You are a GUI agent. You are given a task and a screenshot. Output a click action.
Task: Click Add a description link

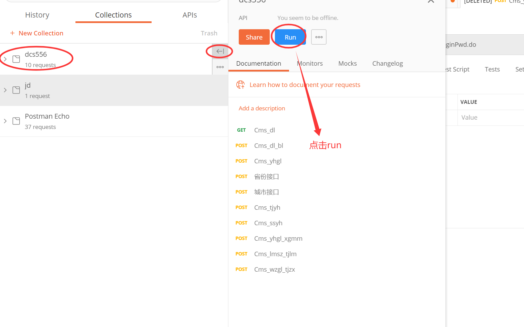click(262, 108)
